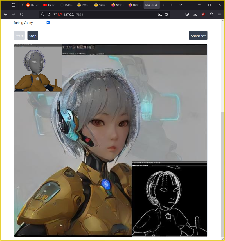
Task: Click the 3D model input preview thumbnail
Action: [x=38, y=68]
